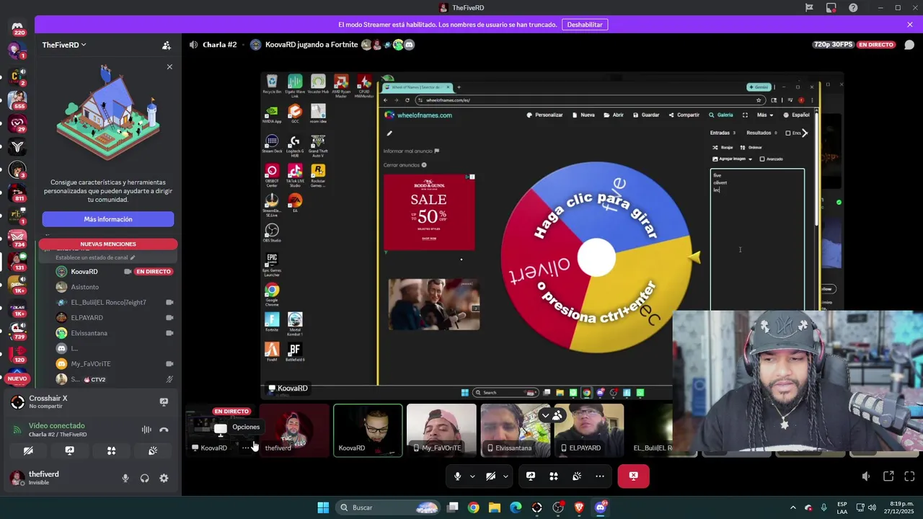Jump to NUEVAS MENCIONES
The width and height of the screenshot is (923, 519).
[108, 244]
